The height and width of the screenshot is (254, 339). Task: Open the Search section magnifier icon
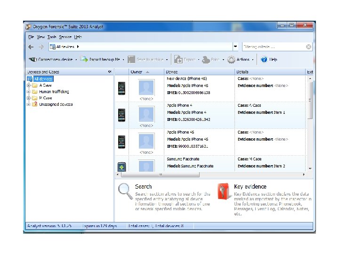tap(125, 191)
